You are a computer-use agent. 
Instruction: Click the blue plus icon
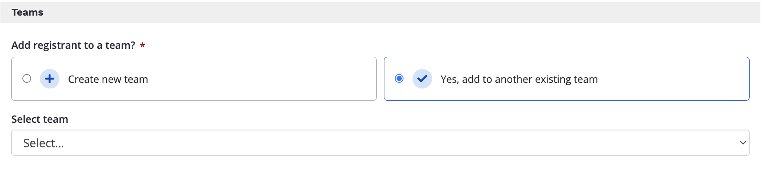click(50, 79)
